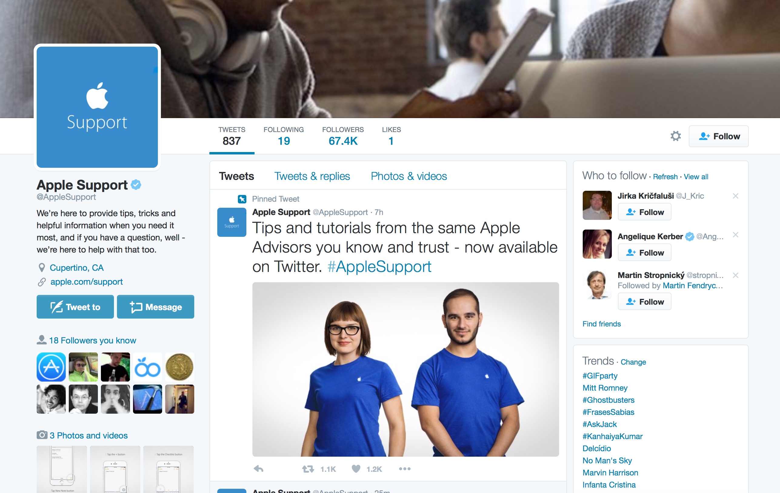Dismiss Jirka Kričfaluši follow suggestion
Viewport: 780px width, 493px height.
[x=735, y=196]
